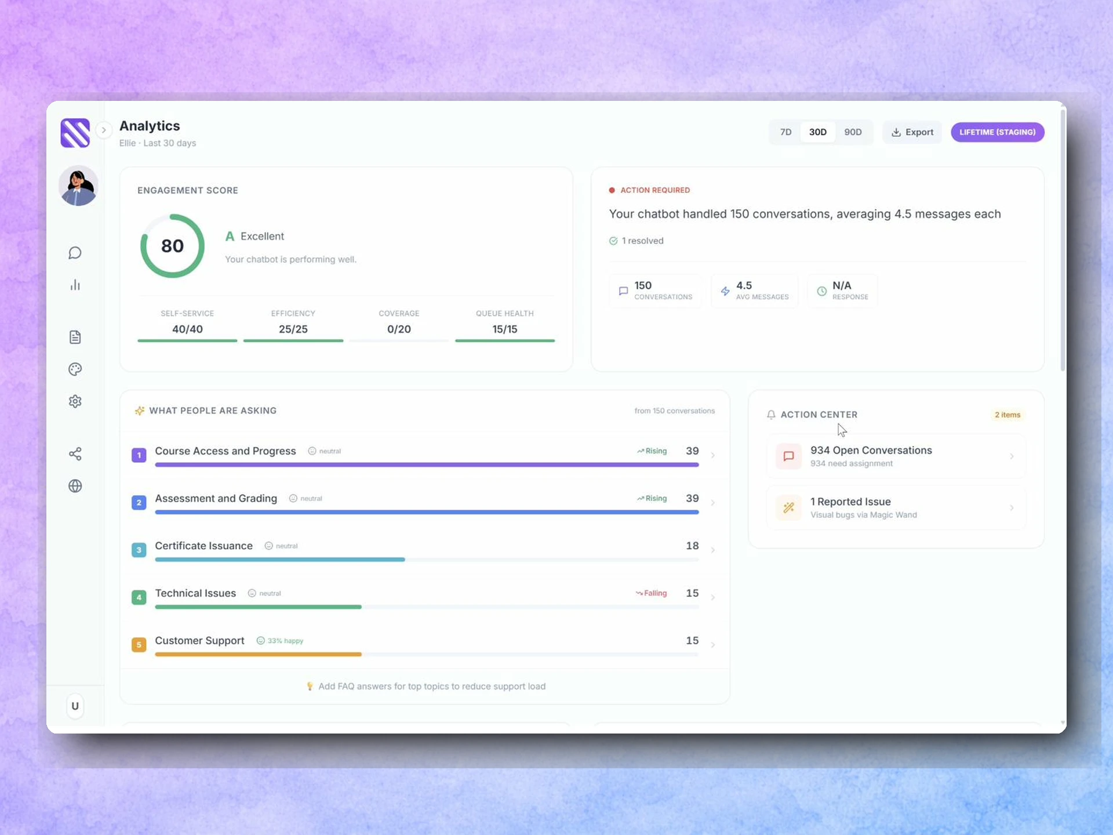The image size is (1113, 835).
Task: Open the globe sidebar icon
Action: coord(75,486)
